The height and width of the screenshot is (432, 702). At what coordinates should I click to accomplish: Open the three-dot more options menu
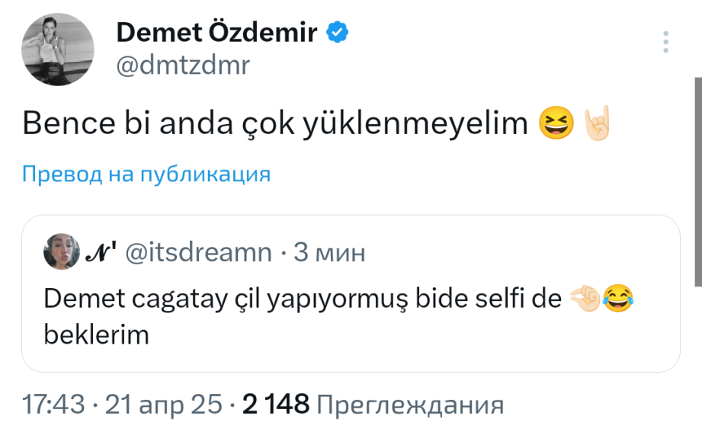coord(666,43)
